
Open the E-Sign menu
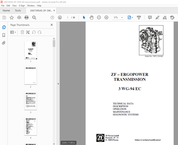click(x=22, y=5)
